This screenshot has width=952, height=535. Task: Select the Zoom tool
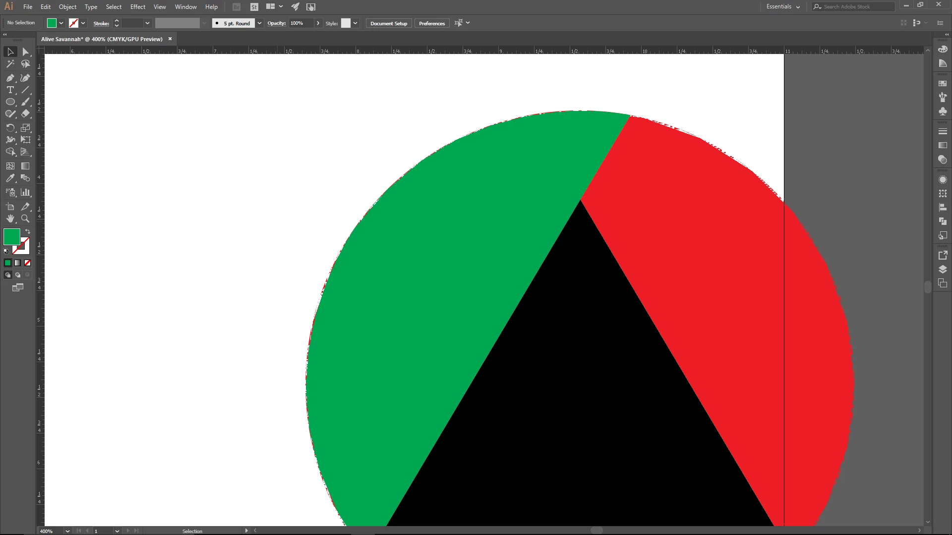click(26, 218)
